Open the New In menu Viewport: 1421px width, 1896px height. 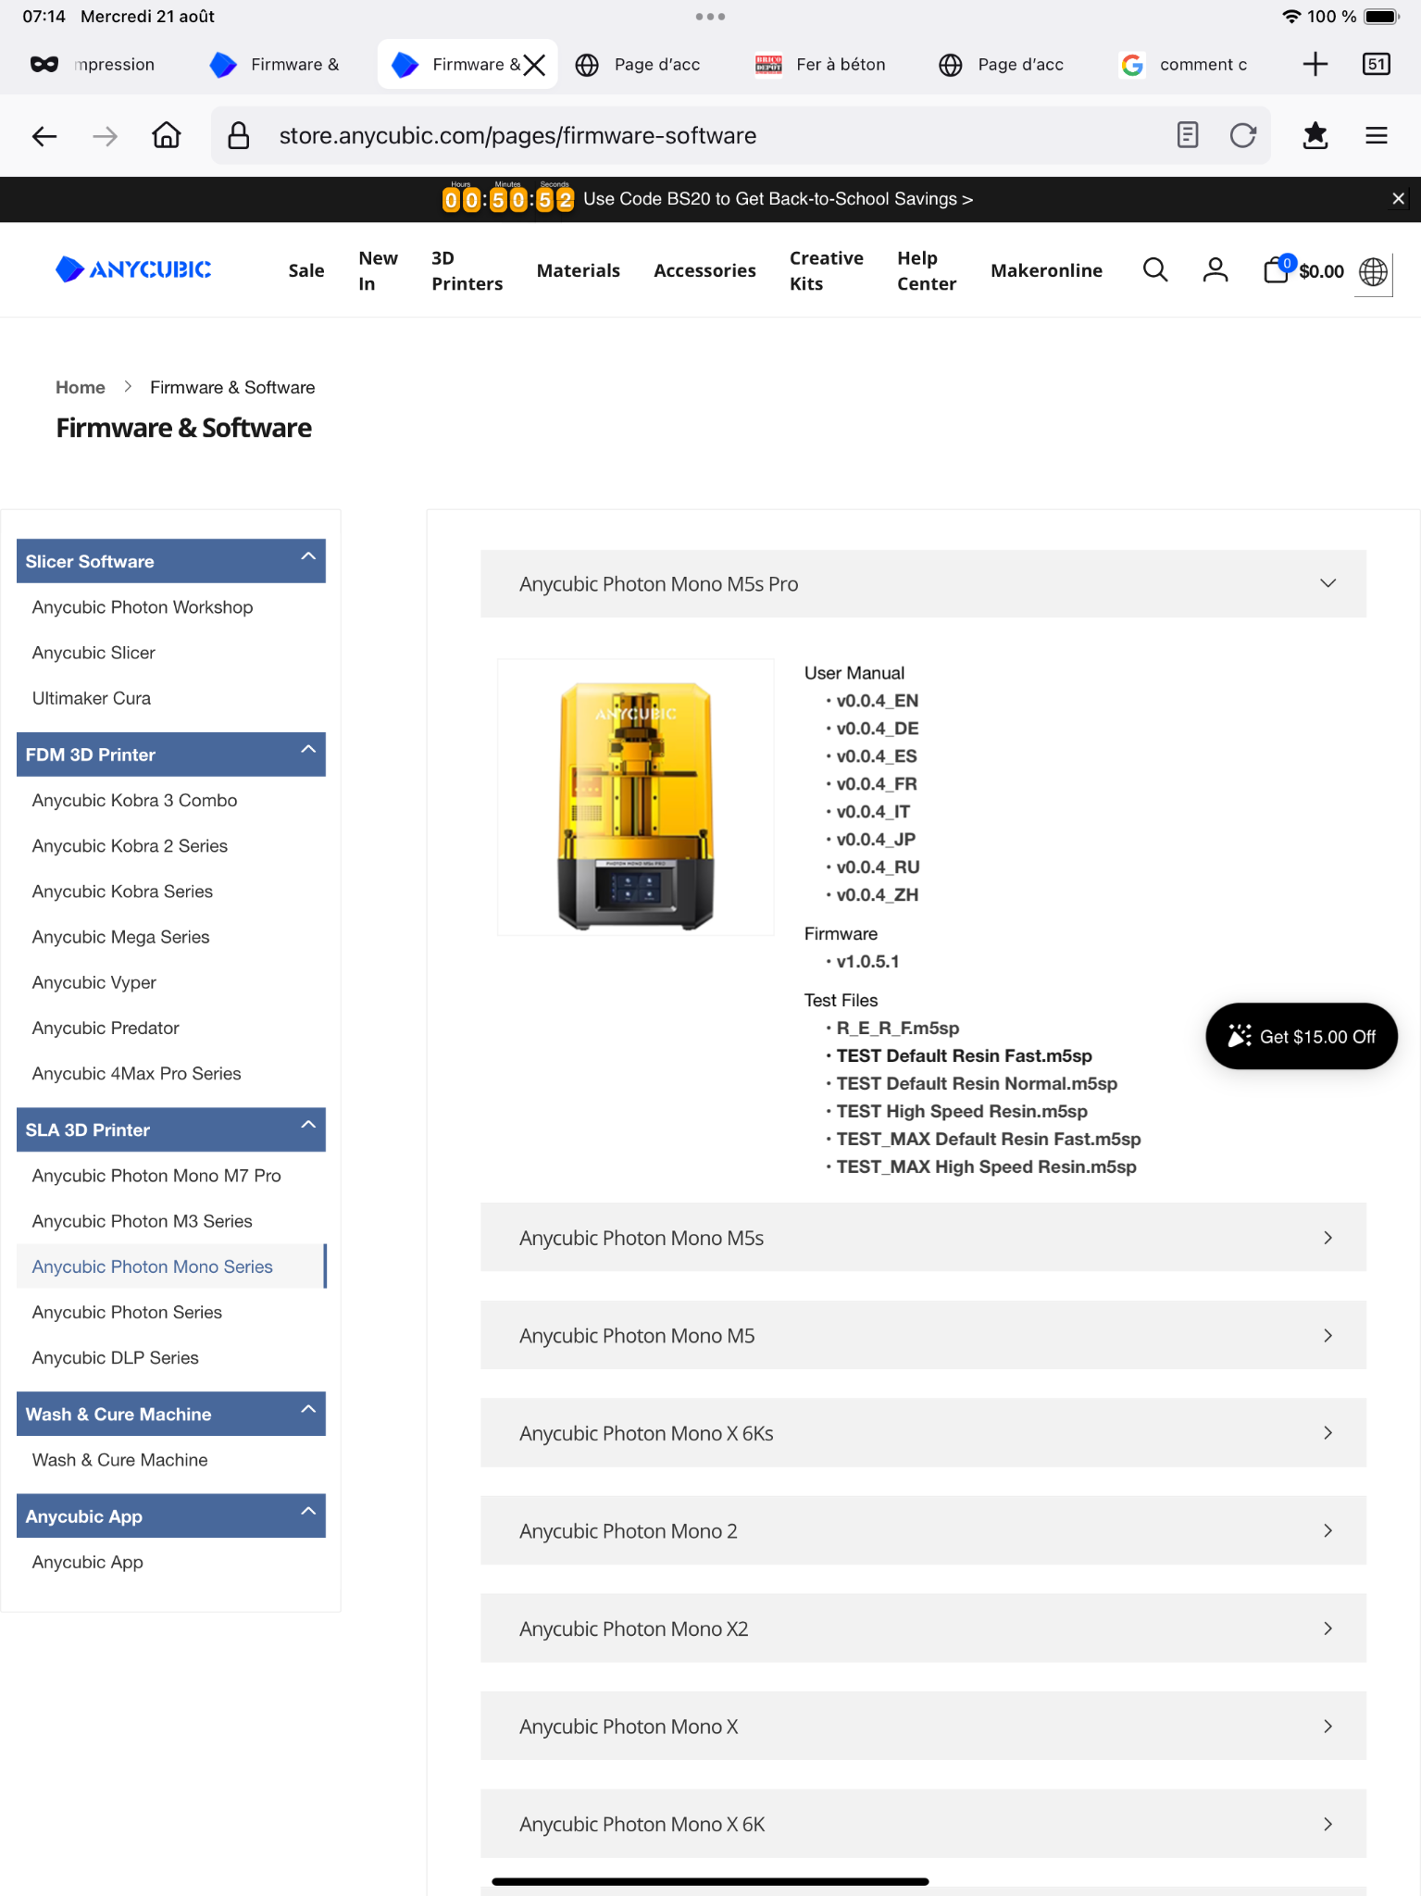[379, 270]
